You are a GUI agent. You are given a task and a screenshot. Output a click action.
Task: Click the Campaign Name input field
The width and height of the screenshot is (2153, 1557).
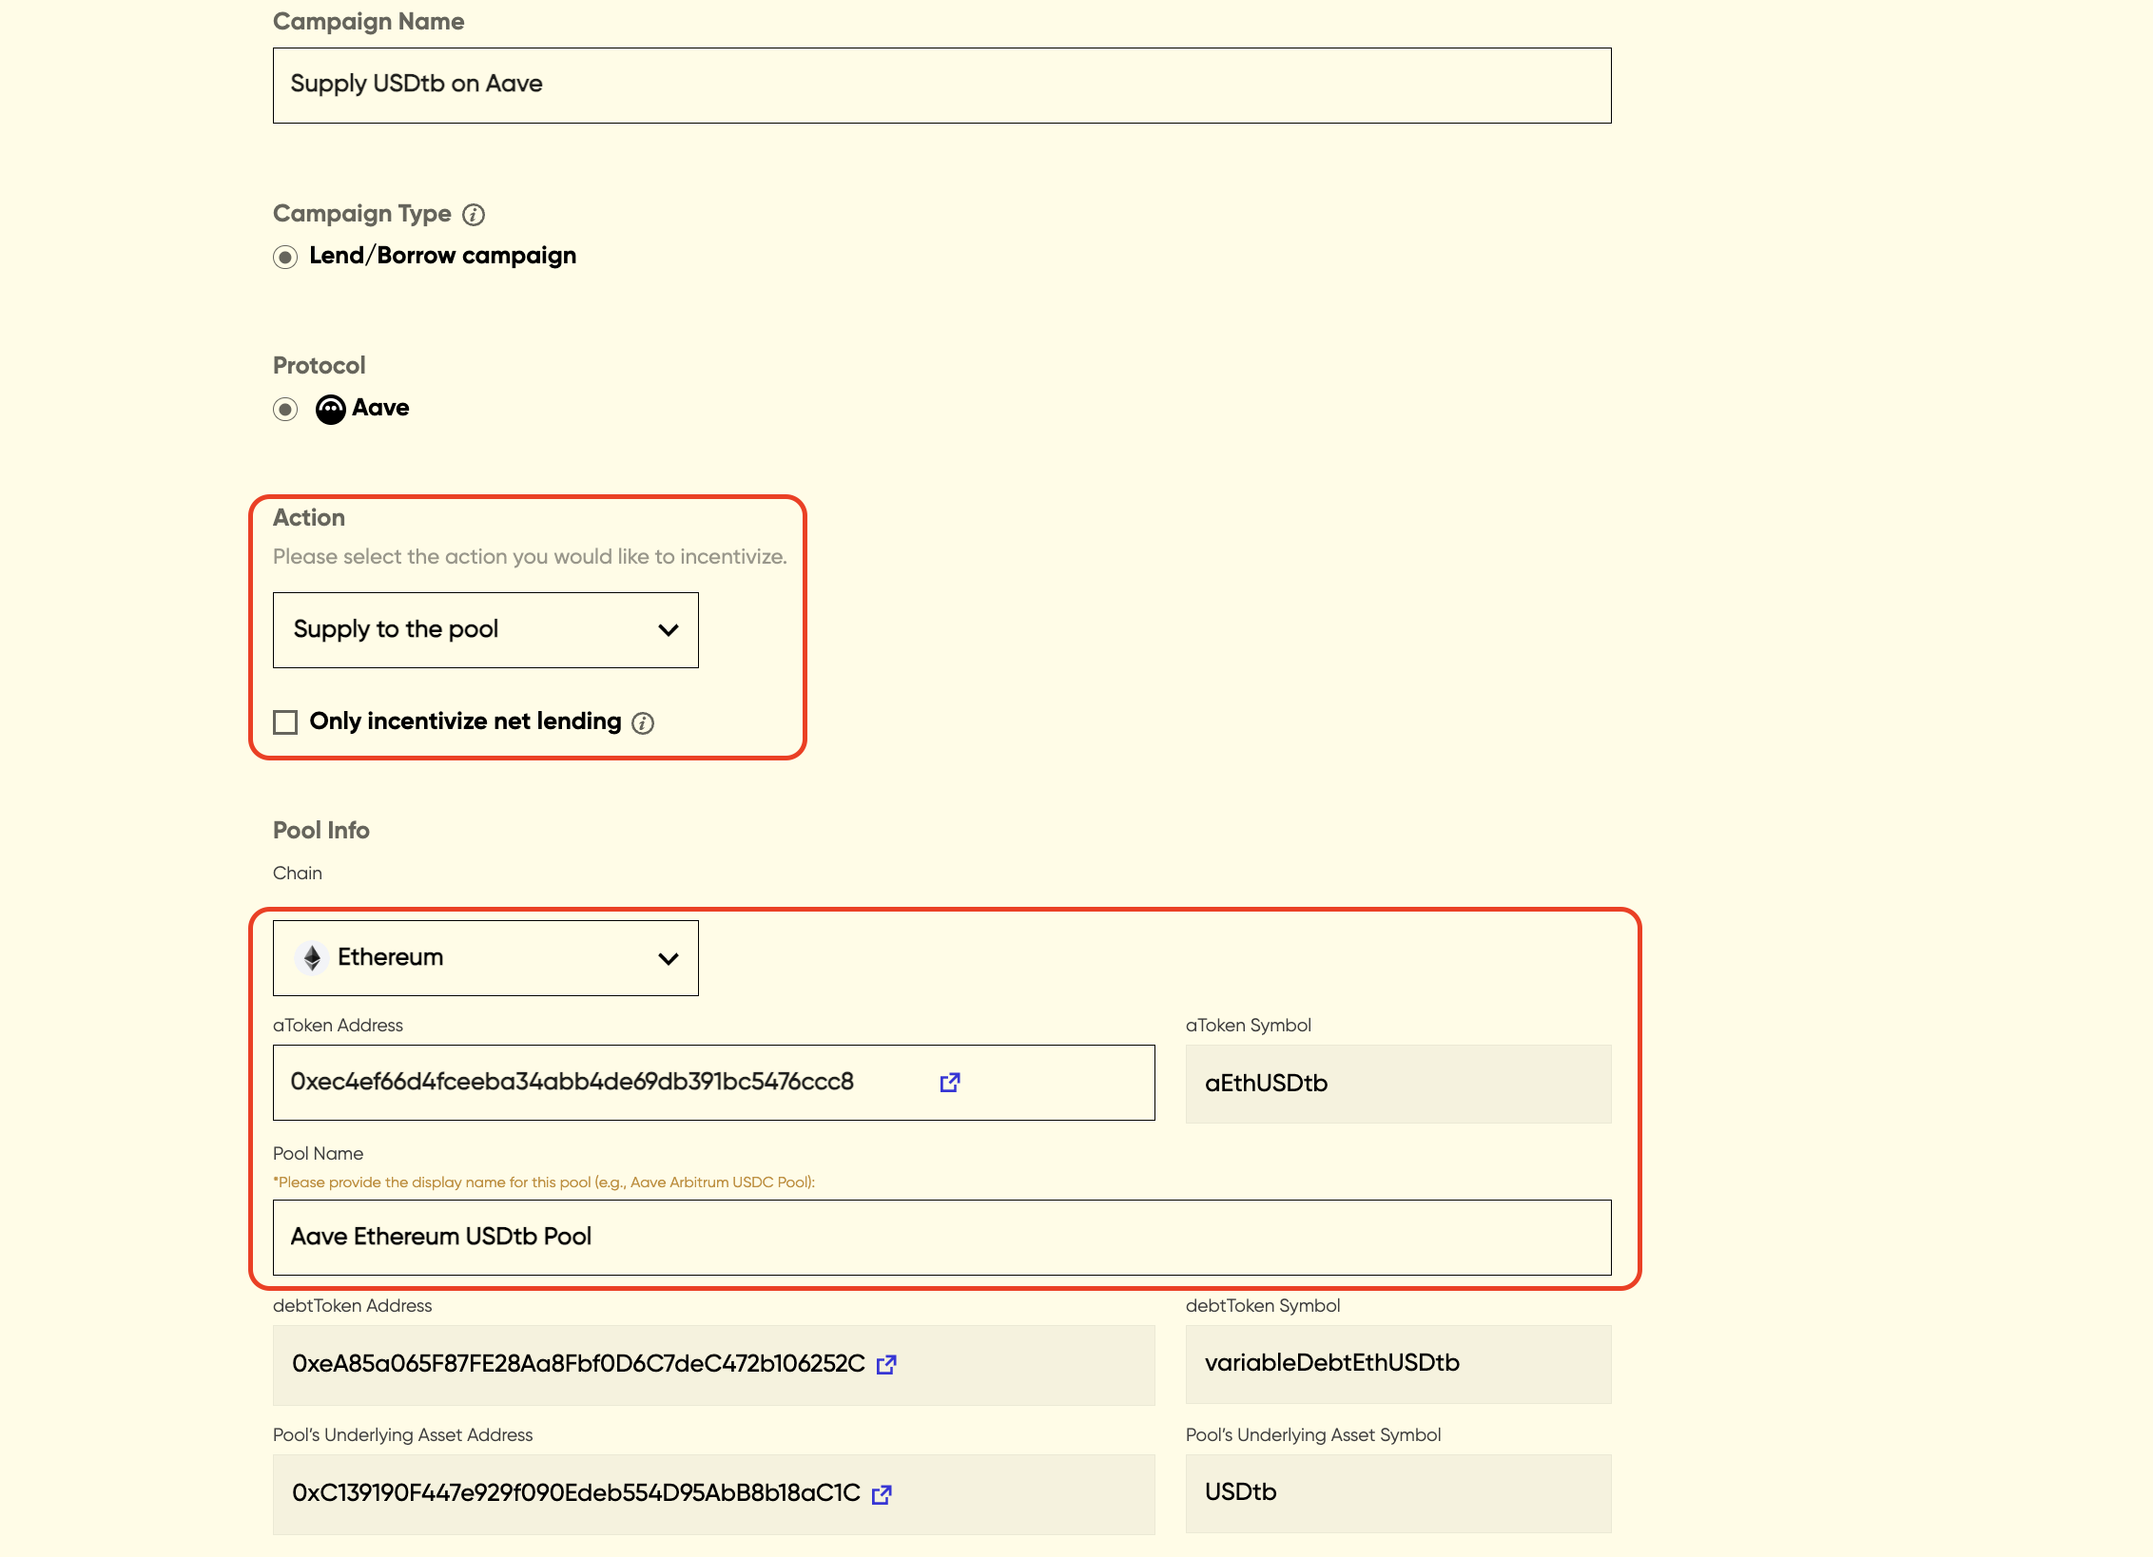pyautogui.click(x=941, y=86)
